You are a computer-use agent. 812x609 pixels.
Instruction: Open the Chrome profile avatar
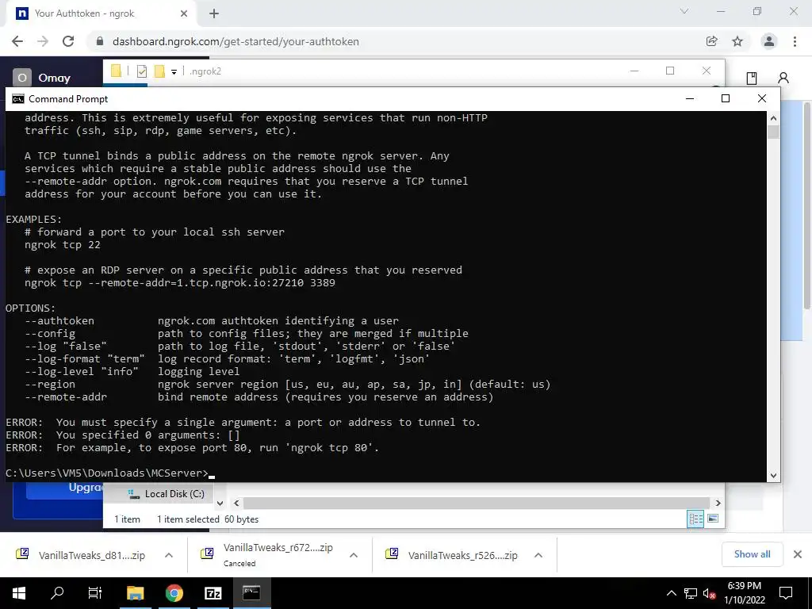click(769, 41)
